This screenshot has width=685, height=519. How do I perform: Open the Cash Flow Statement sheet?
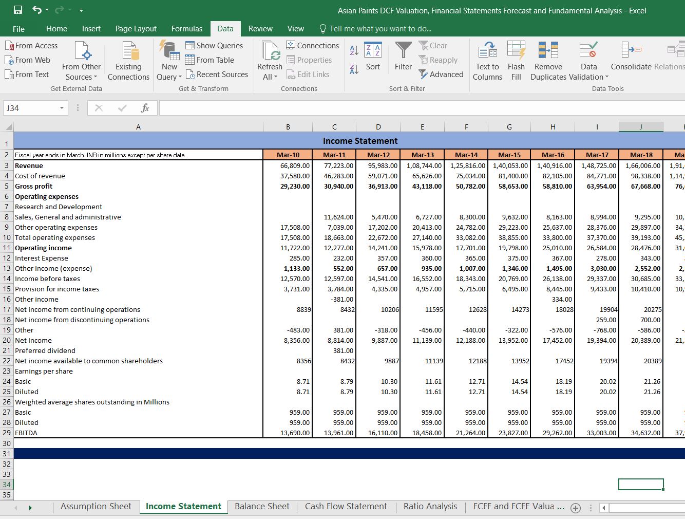(346, 506)
